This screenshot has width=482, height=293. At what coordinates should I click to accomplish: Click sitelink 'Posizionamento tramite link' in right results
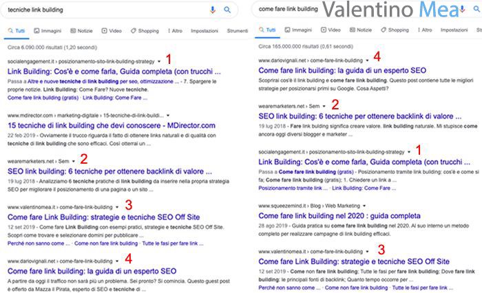pyautogui.click(x=293, y=188)
